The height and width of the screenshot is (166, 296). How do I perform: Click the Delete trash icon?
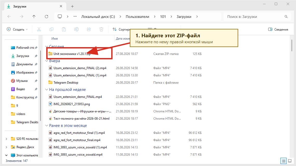click(101, 29)
